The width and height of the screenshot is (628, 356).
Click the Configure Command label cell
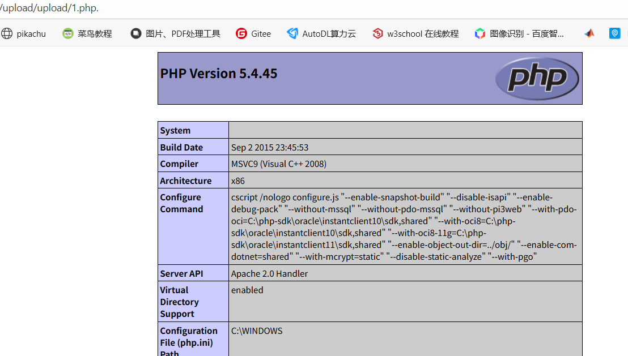tap(193, 226)
